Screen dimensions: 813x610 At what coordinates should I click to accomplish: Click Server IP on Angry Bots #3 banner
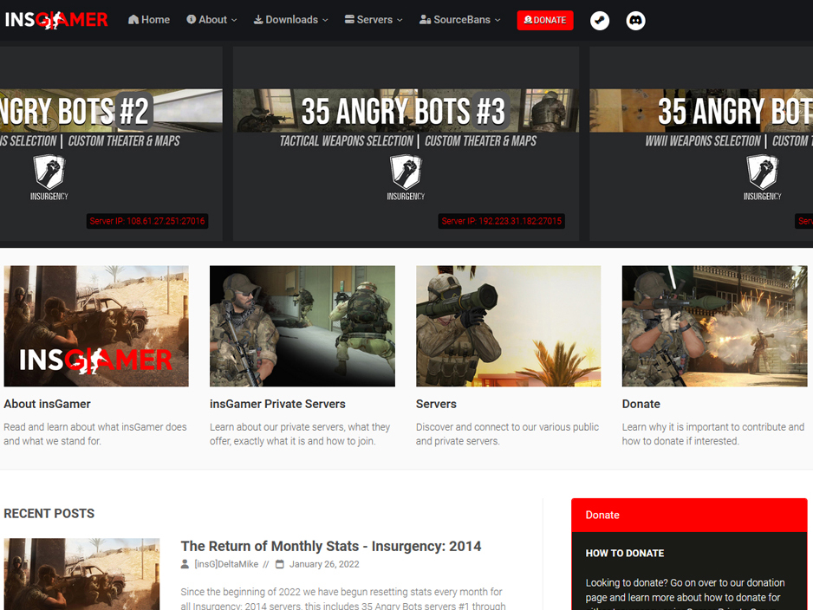coord(501,221)
